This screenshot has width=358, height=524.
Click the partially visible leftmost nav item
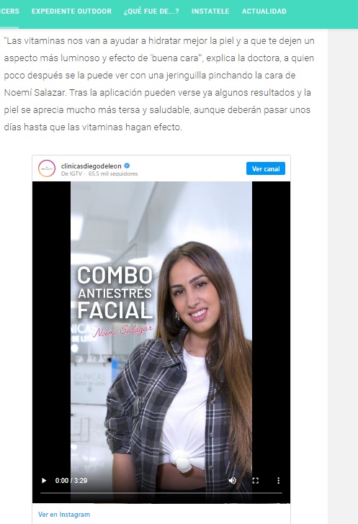tap(9, 11)
